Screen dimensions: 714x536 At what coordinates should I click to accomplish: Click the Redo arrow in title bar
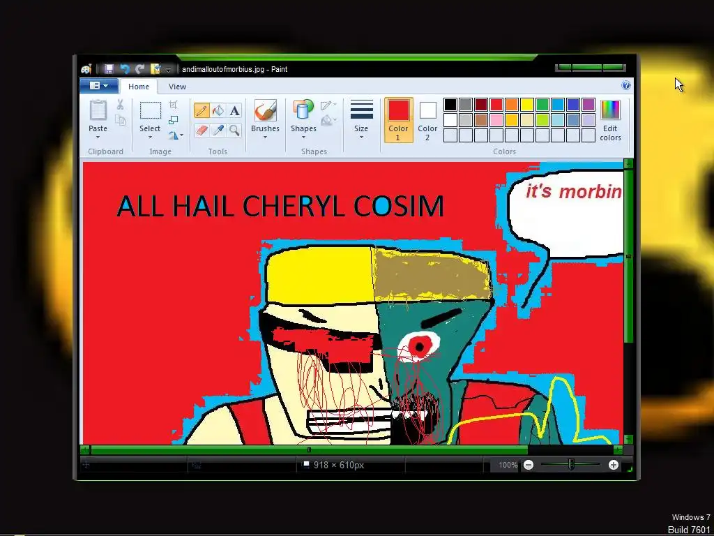pos(139,69)
